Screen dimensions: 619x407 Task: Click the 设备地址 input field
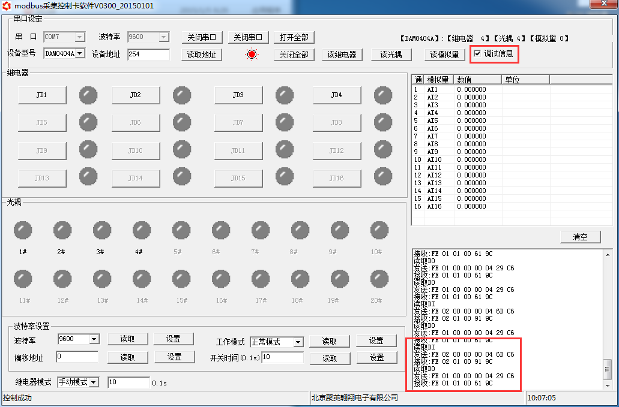tap(148, 55)
